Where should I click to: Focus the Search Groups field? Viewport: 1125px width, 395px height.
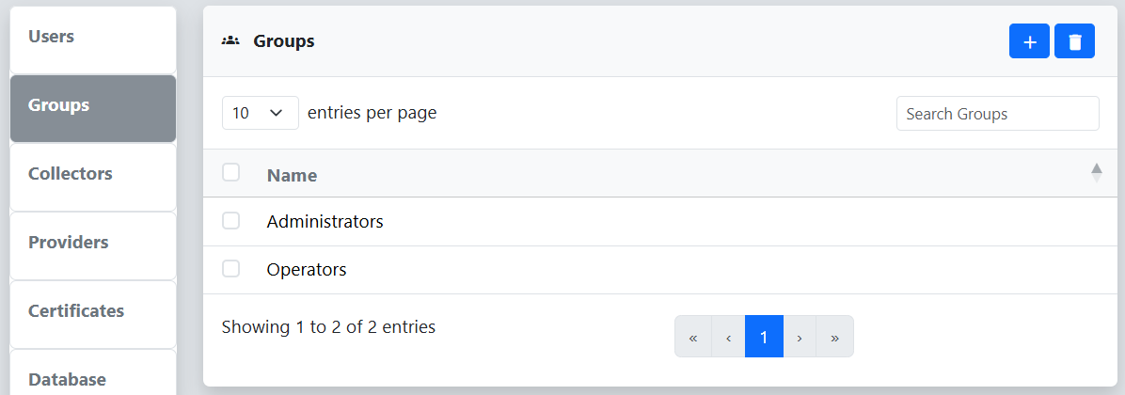coord(997,113)
